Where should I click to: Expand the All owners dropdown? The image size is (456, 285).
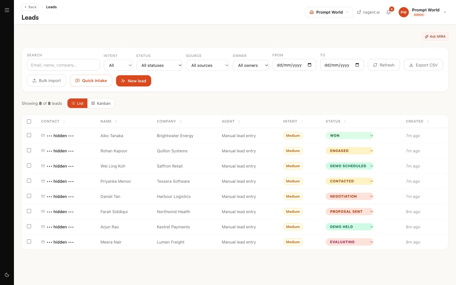pyautogui.click(x=251, y=65)
